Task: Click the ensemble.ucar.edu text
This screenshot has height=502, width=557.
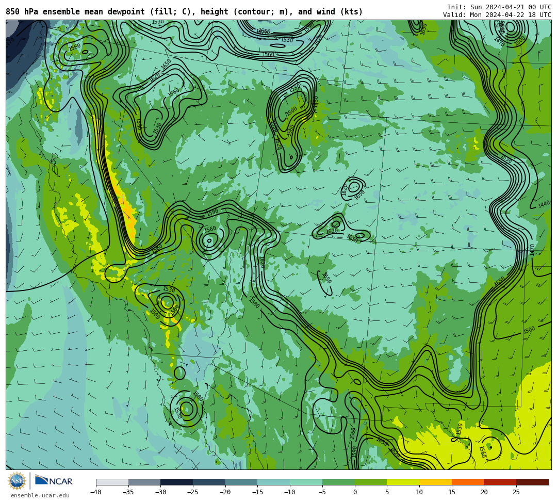Action: pos(40,495)
